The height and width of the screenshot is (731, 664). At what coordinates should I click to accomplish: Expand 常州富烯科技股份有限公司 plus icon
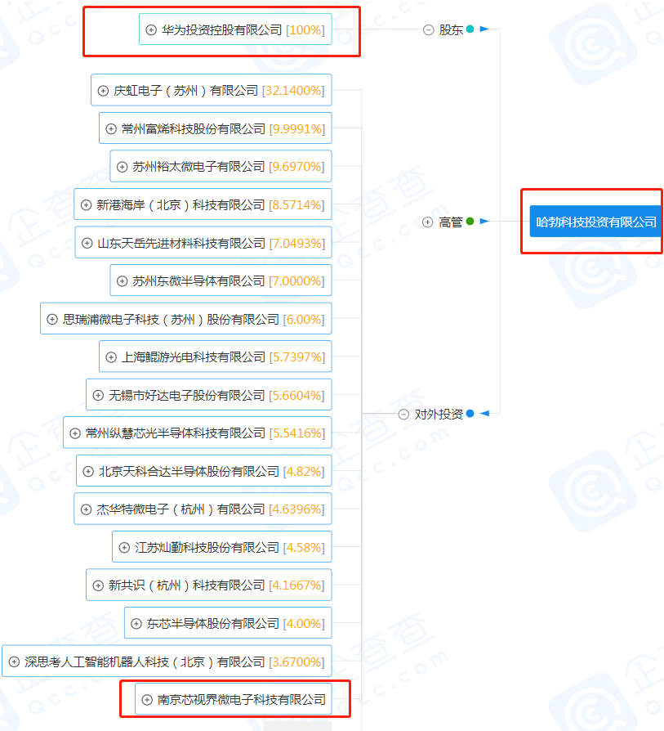[x=111, y=128]
